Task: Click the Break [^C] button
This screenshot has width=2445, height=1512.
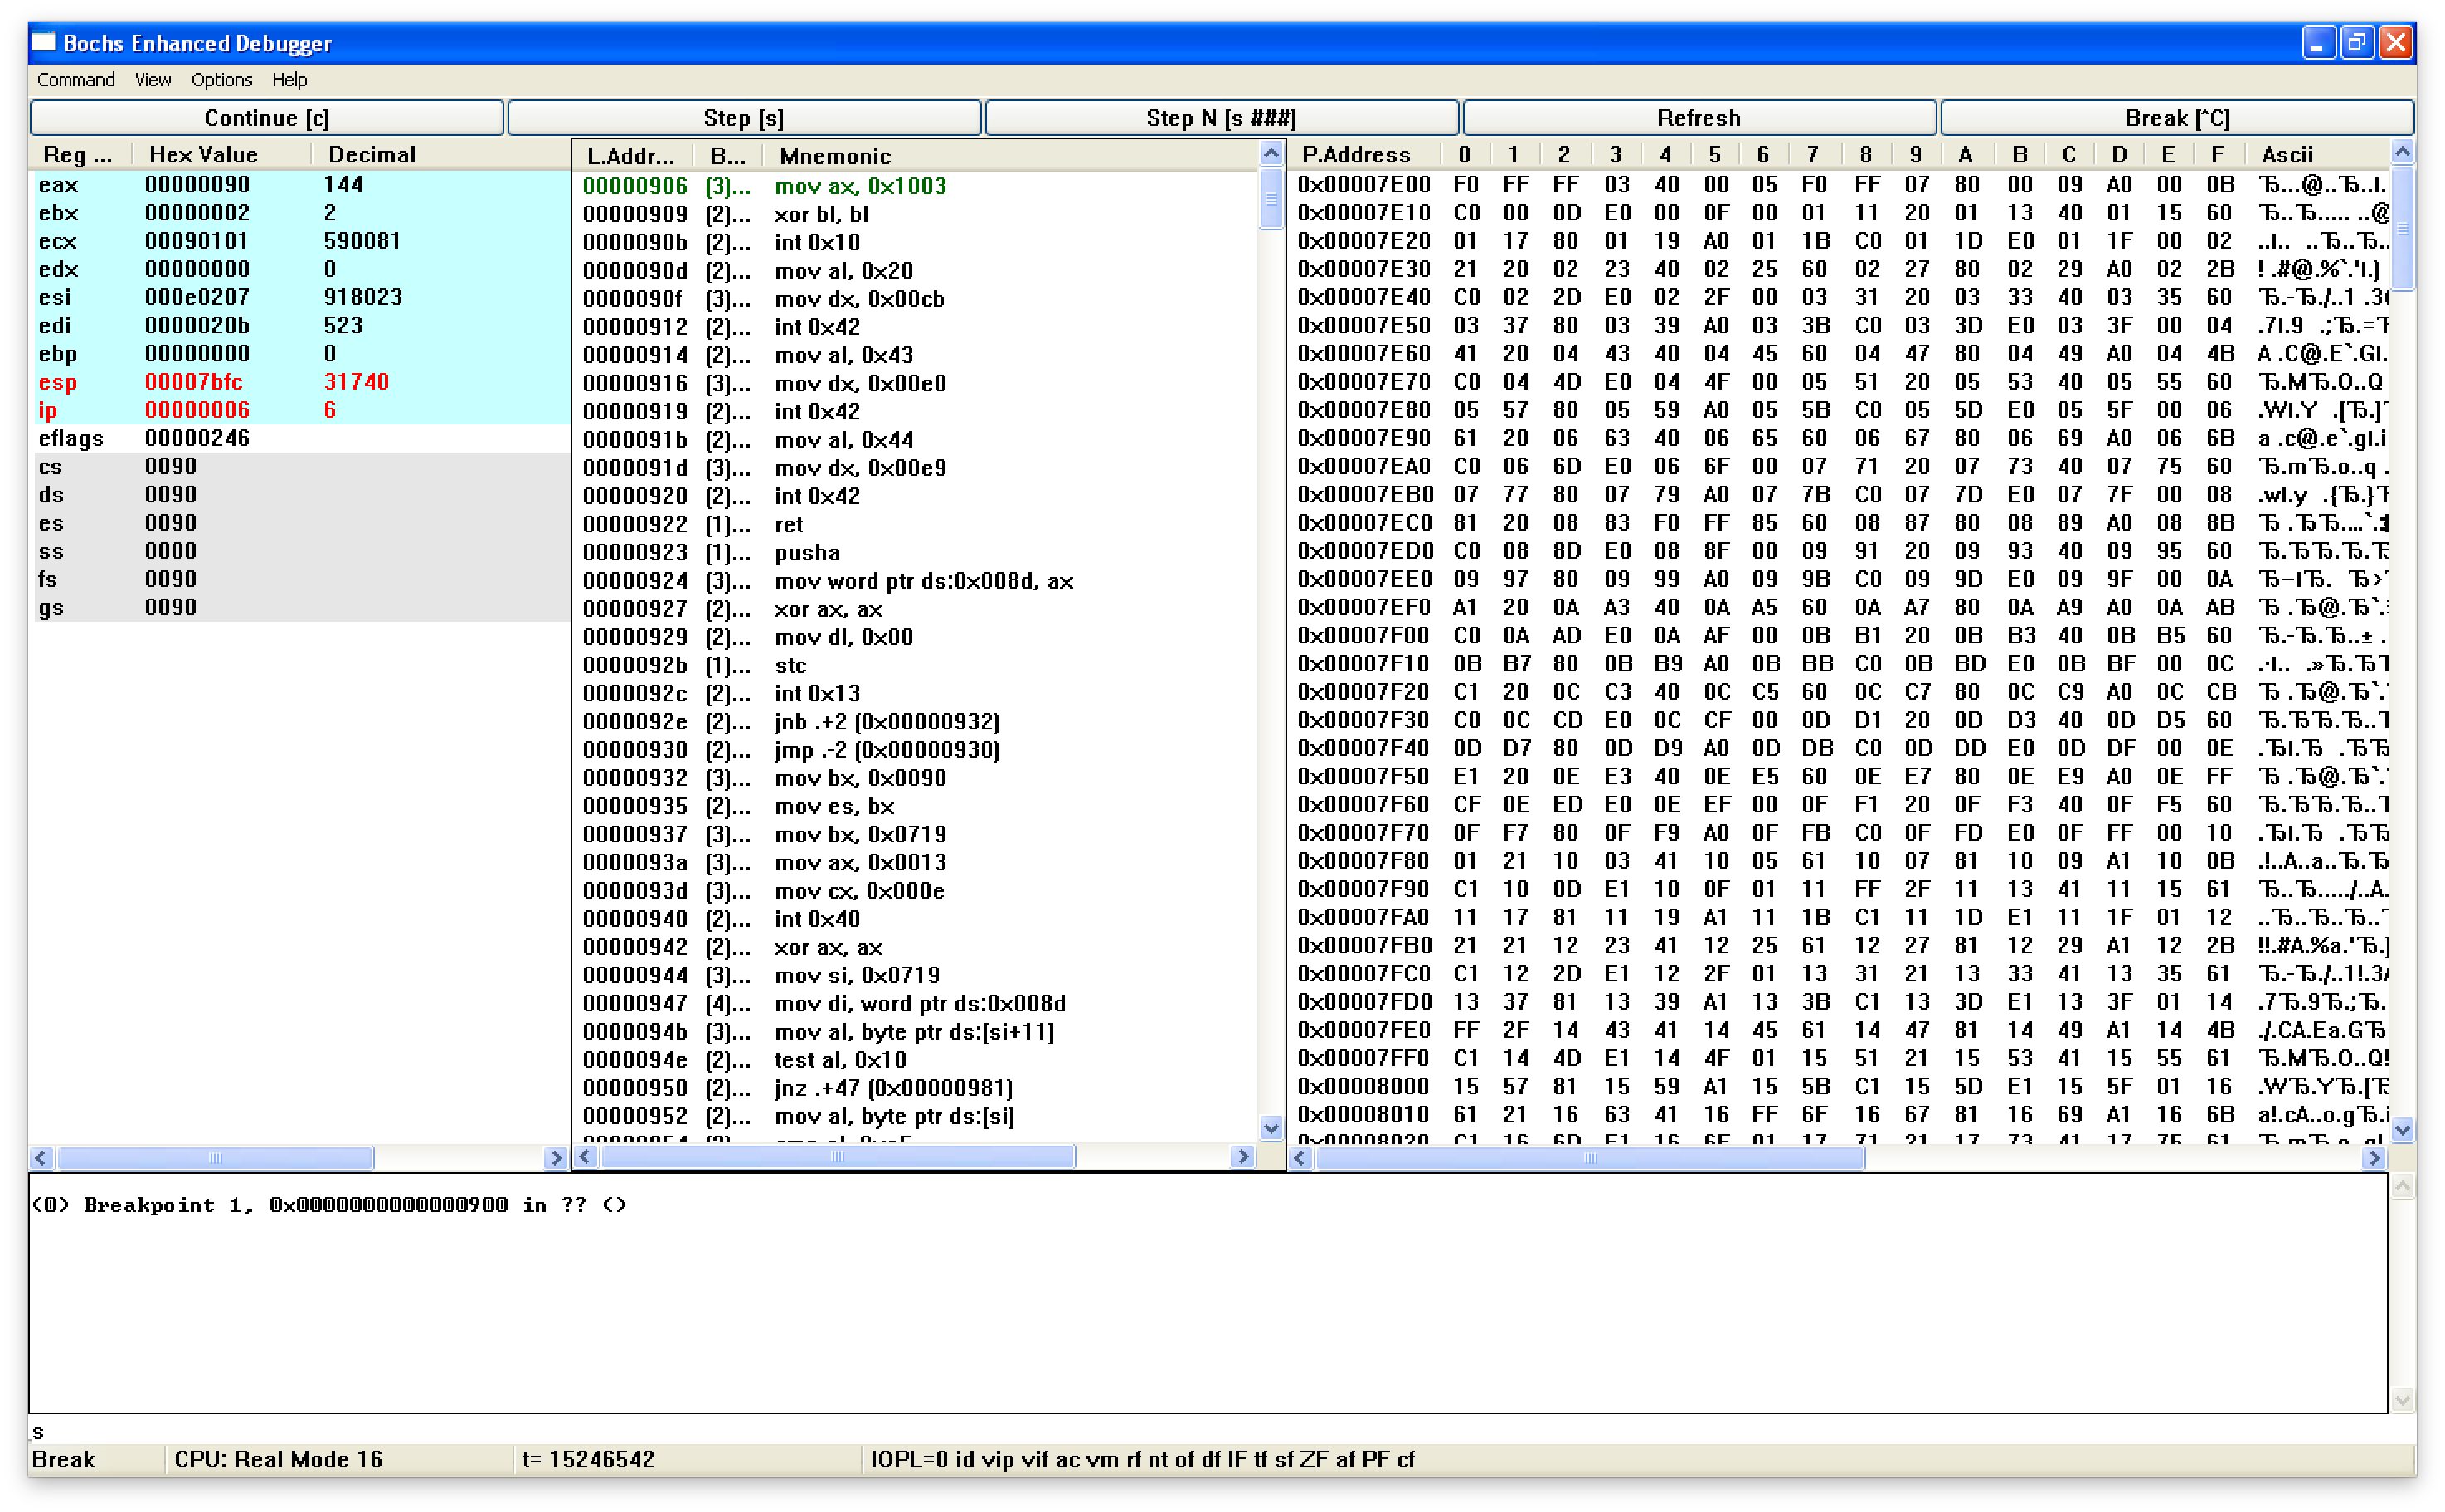Action: coord(2176,118)
